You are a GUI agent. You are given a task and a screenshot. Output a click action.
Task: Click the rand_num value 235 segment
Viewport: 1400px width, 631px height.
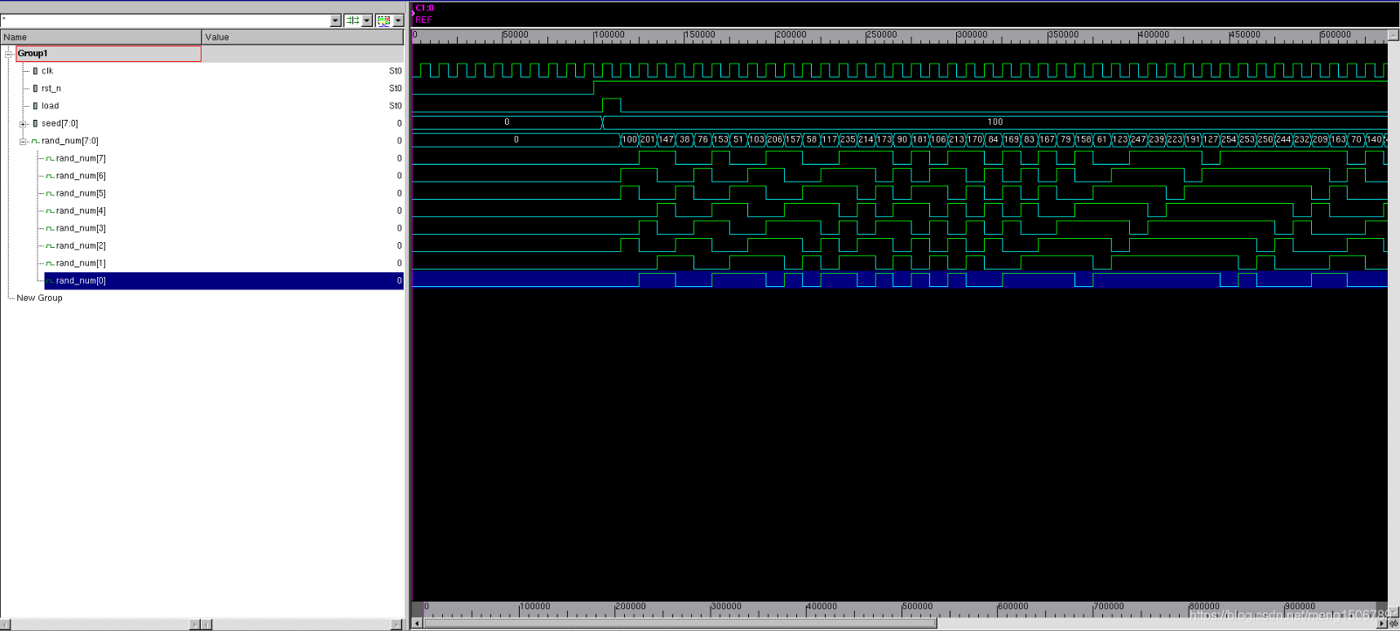848,139
